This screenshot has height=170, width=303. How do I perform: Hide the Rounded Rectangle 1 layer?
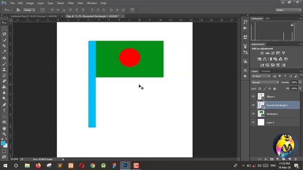click(x=253, y=105)
